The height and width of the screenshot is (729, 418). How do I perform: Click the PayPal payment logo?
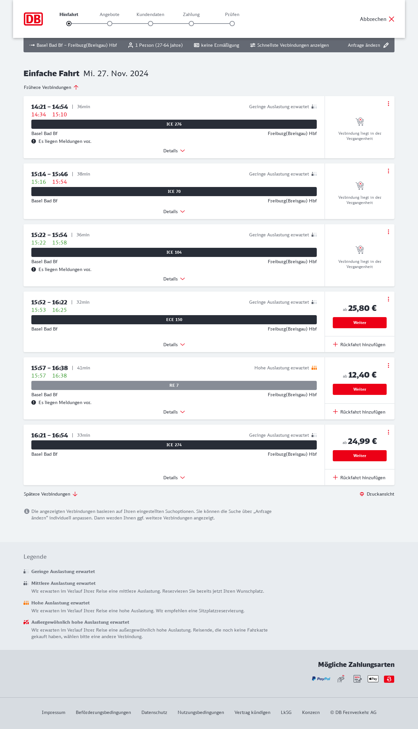point(321,679)
